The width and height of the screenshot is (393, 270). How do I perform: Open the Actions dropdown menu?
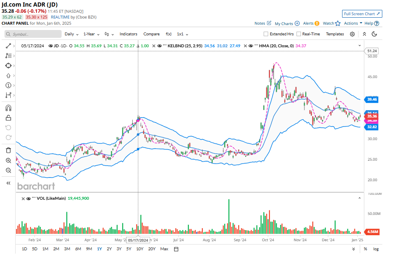pos(353,23)
